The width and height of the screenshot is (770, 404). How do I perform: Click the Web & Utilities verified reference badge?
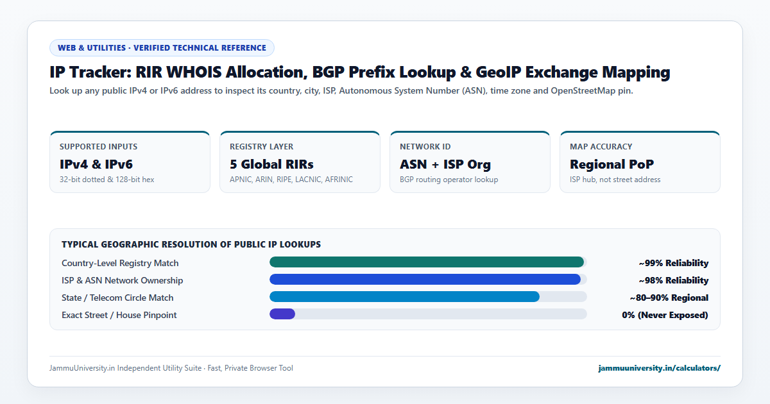162,48
